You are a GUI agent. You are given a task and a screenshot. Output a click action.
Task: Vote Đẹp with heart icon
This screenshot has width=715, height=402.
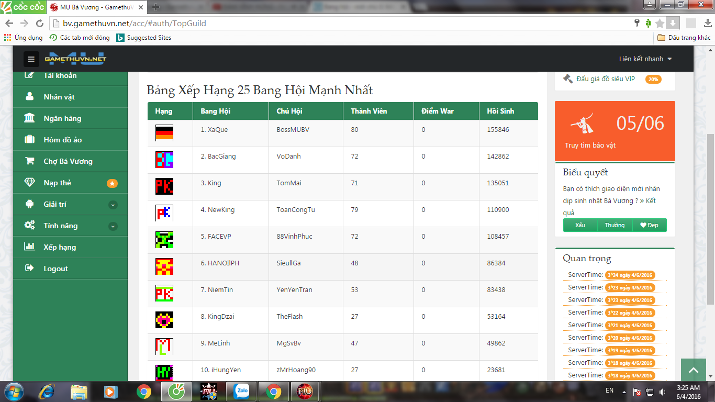tap(649, 225)
